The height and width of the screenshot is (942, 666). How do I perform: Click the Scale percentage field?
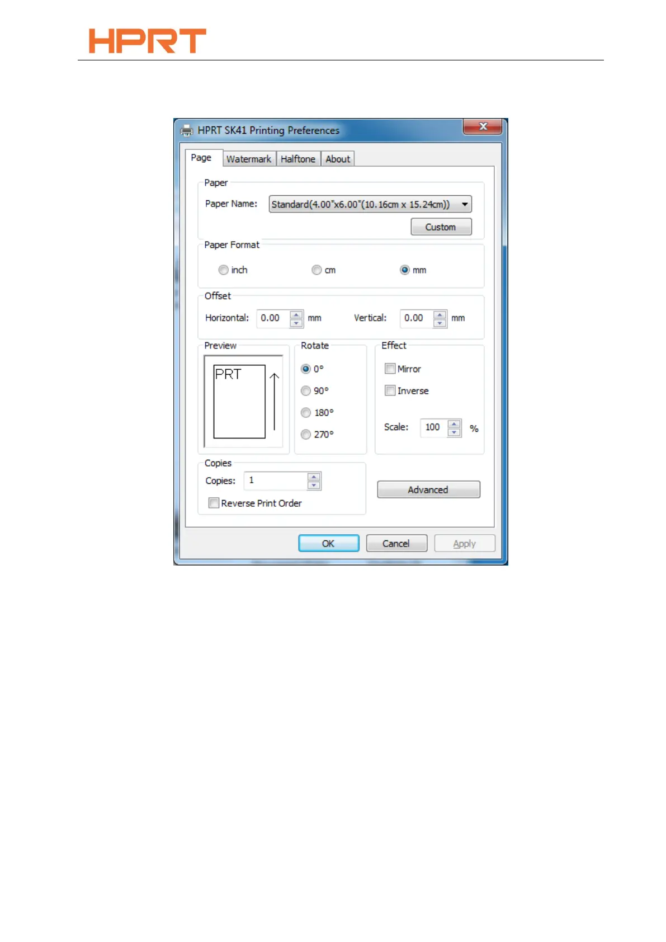point(434,428)
